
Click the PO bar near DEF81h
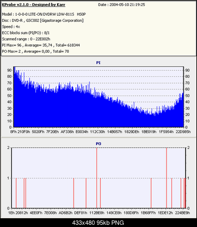86,193
